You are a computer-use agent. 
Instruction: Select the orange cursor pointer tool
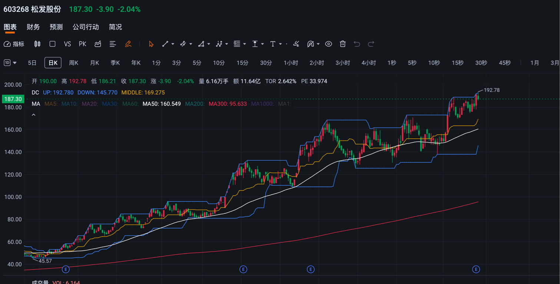click(x=151, y=44)
